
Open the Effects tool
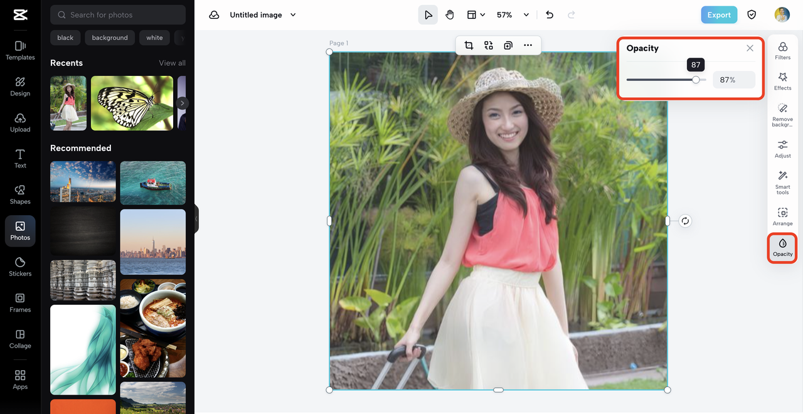[782, 82]
